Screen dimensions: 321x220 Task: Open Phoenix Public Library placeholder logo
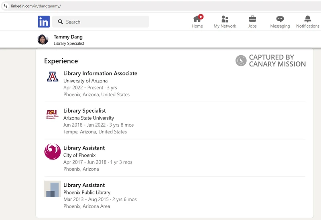[x=53, y=189]
